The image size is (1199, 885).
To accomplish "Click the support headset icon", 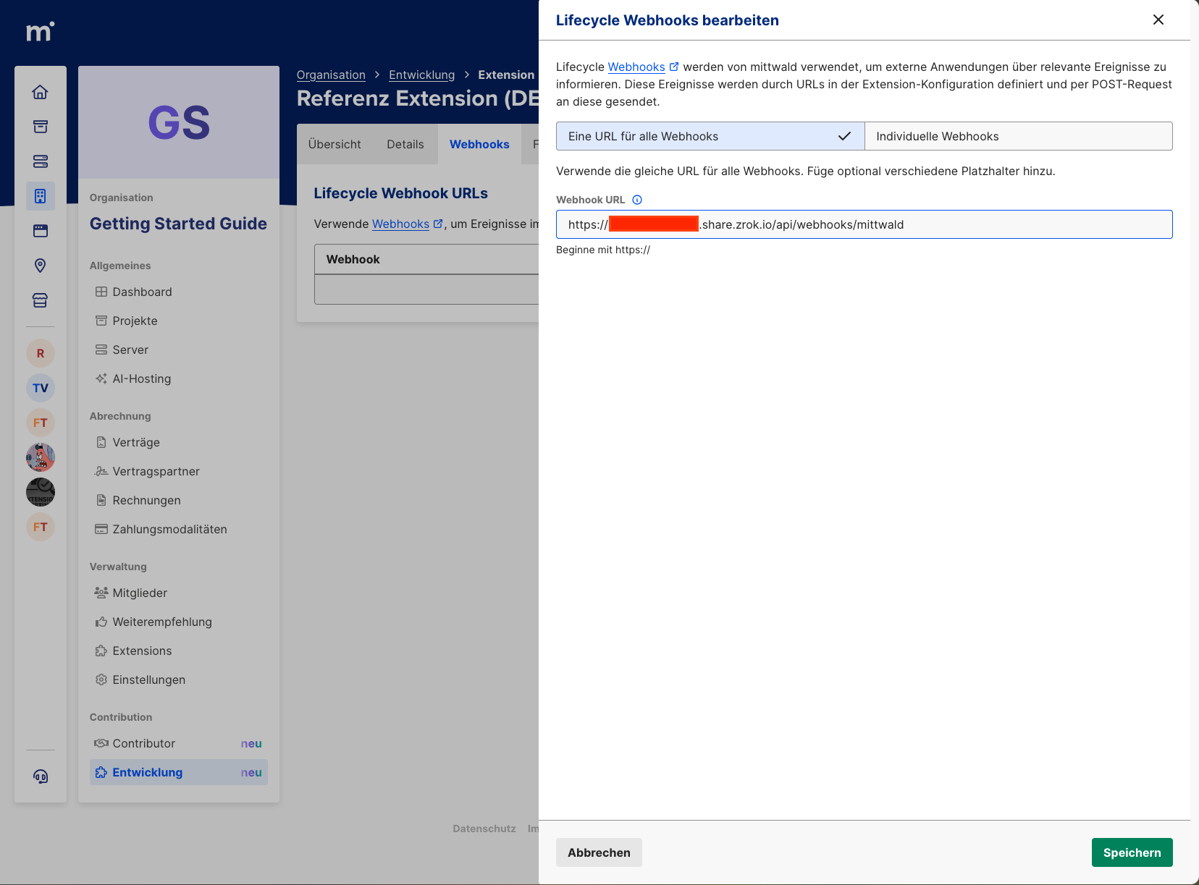I will pos(41,777).
